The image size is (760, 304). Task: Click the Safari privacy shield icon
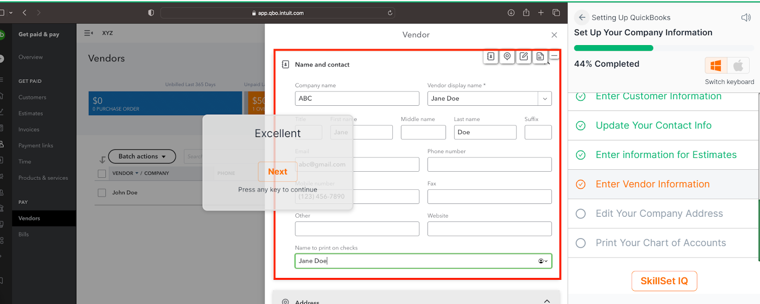[x=151, y=13]
